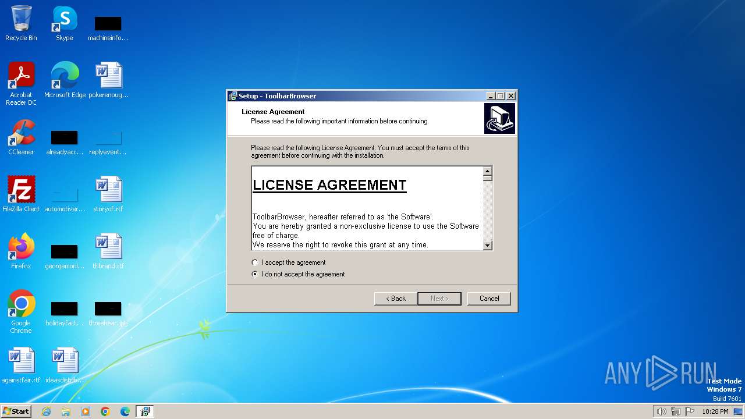745x419 pixels.
Task: Select the automotiver desktop file
Action: 65,199
